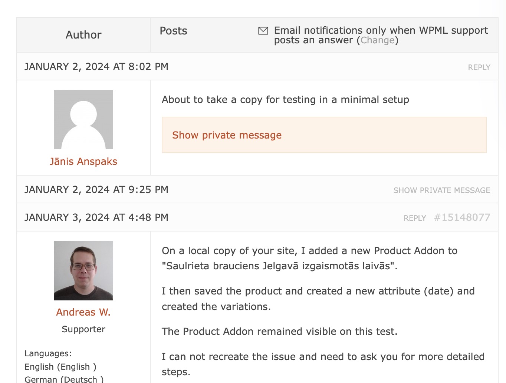Viewport: 506px width, 383px height.
Task: Select the January 3 4:48 PM timestamp
Action: pyautogui.click(x=96, y=217)
